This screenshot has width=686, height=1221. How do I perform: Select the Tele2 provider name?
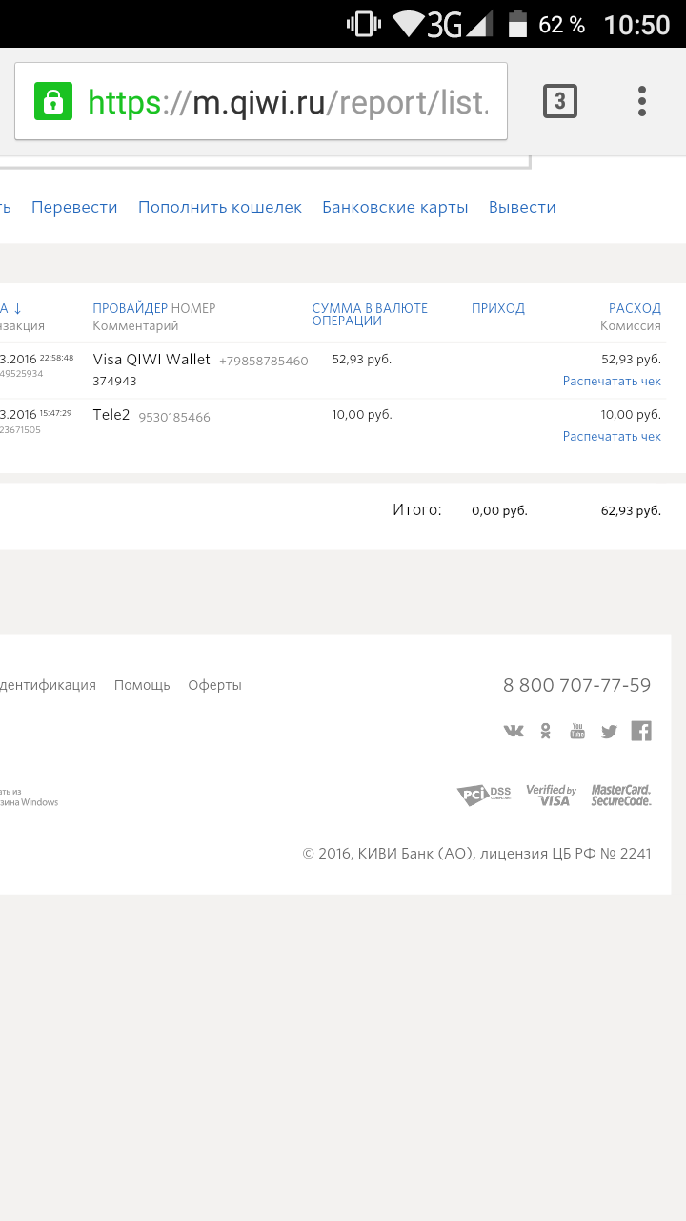tap(111, 415)
